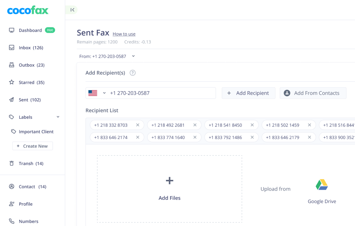Click Add From Contacts button
The height and width of the screenshot is (226, 355).
tap(313, 93)
